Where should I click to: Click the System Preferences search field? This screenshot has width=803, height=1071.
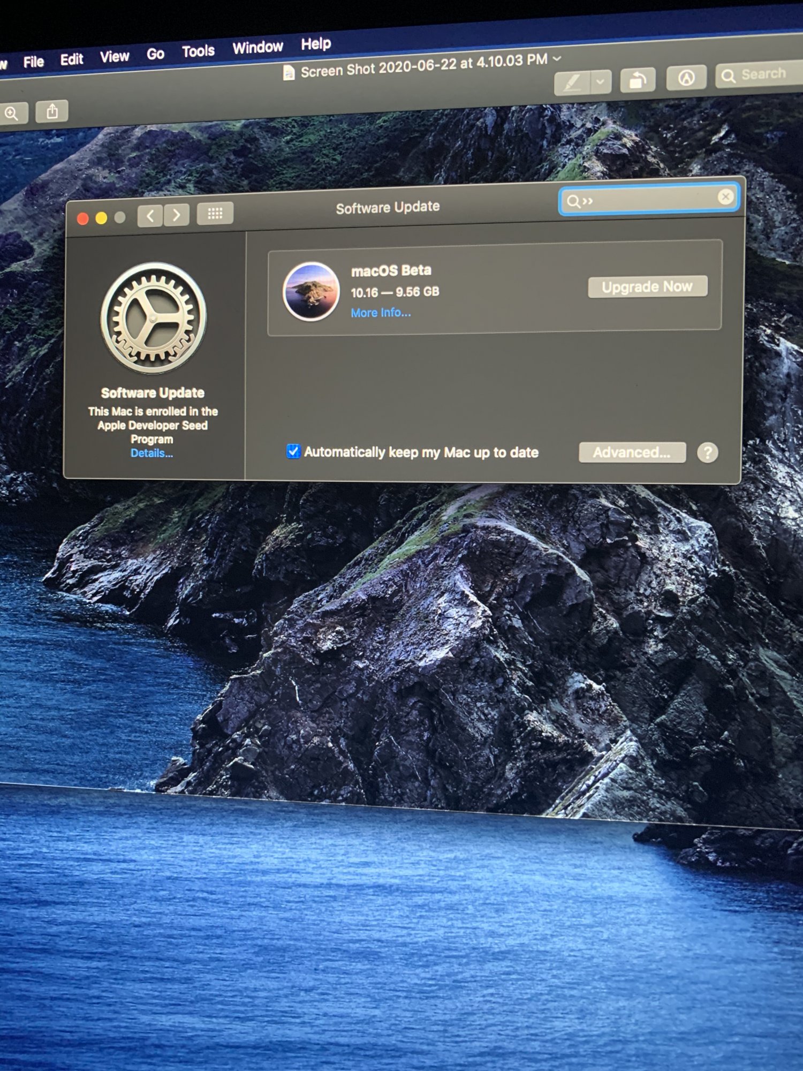(649, 200)
